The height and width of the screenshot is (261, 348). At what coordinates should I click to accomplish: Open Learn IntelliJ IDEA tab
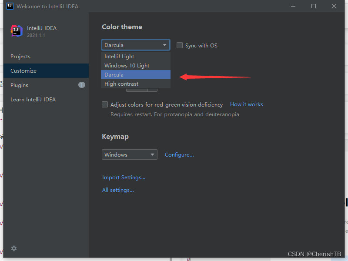coord(46,100)
